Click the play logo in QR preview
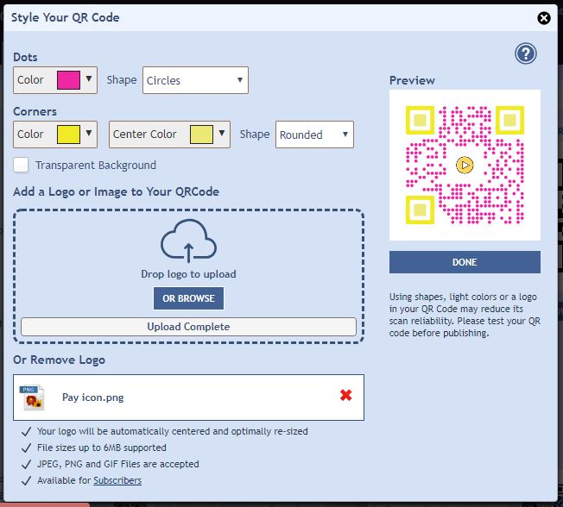 click(465, 165)
